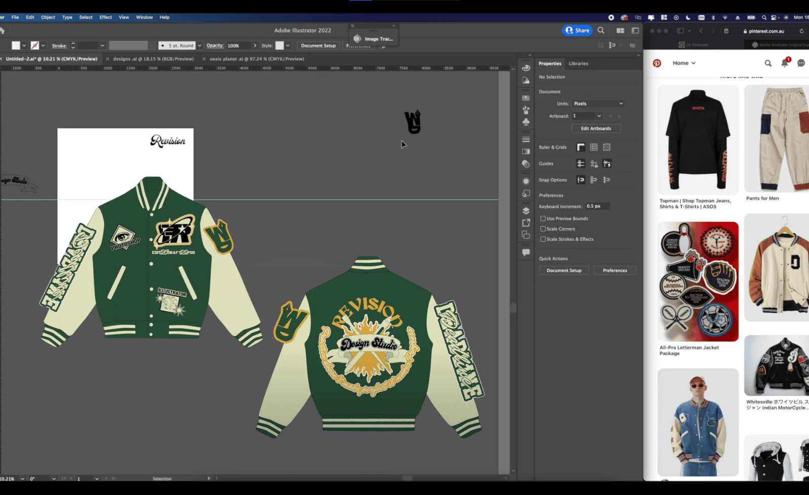Open the Gradient panel icon
The width and height of the screenshot is (809, 495).
(526, 152)
